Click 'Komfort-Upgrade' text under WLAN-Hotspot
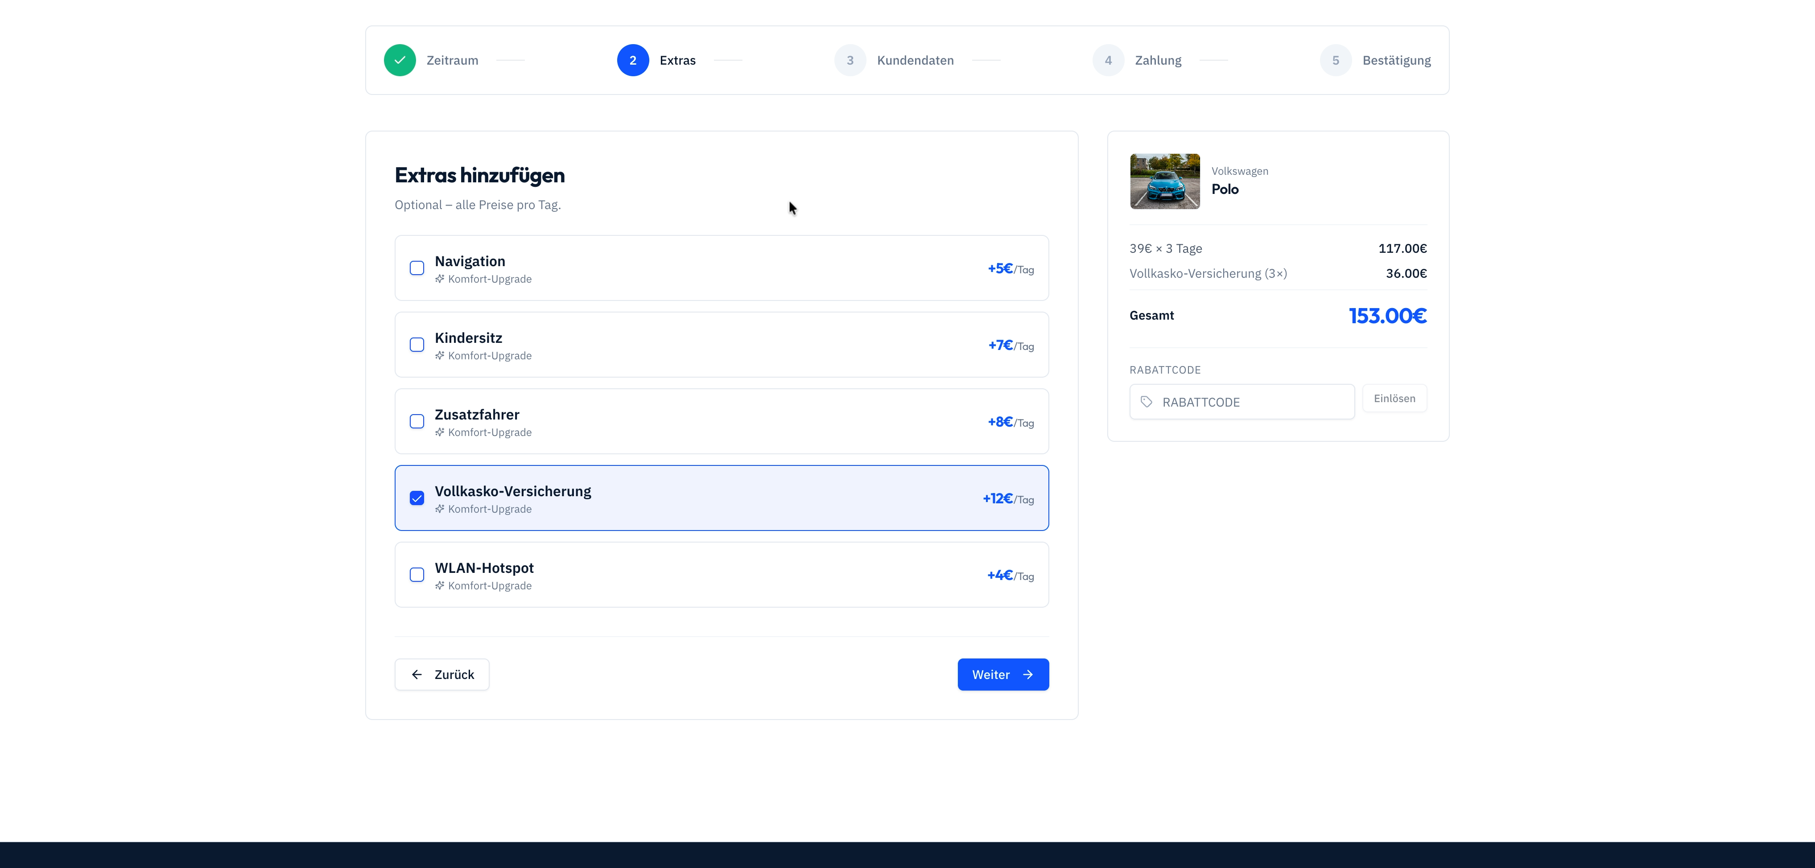The width and height of the screenshot is (1815, 868). (x=490, y=586)
